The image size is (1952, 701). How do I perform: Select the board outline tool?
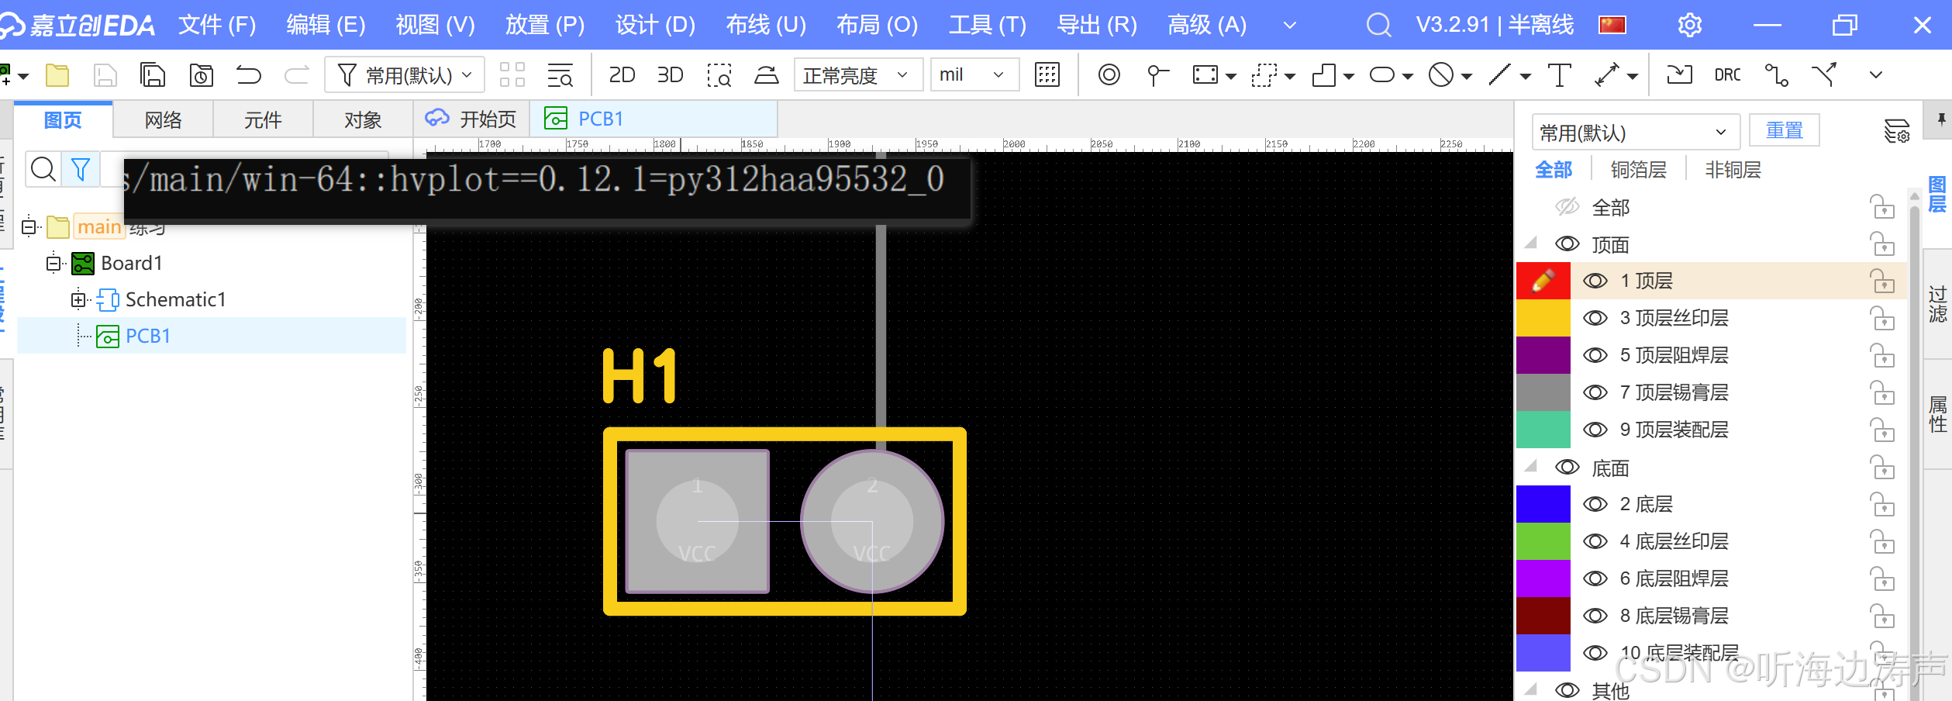[x=1324, y=75]
